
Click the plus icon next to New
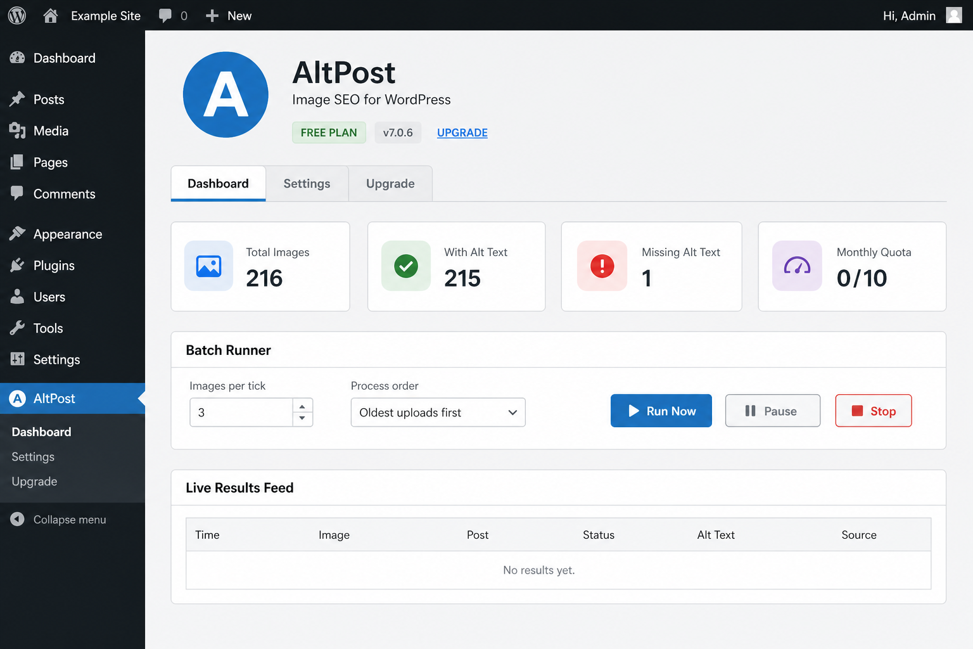point(212,16)
